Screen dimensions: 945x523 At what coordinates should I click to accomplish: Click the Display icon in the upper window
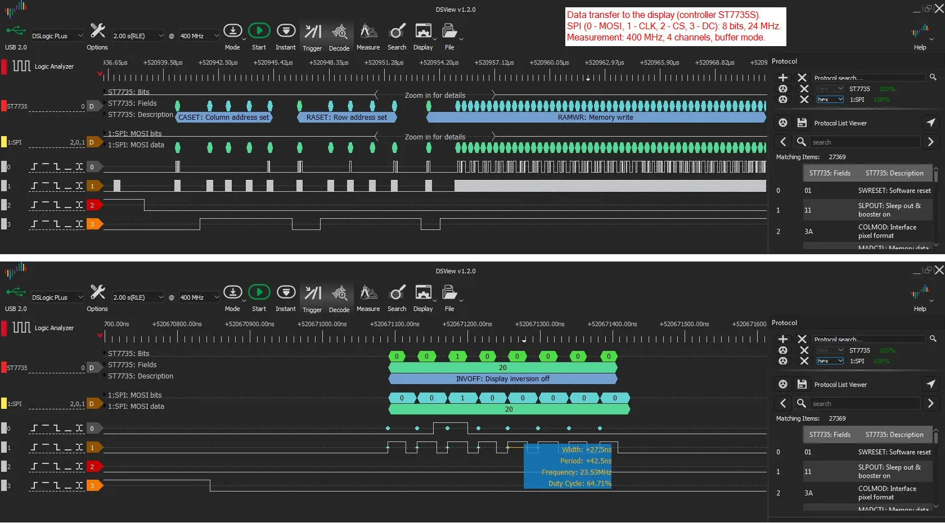(423, 31)
